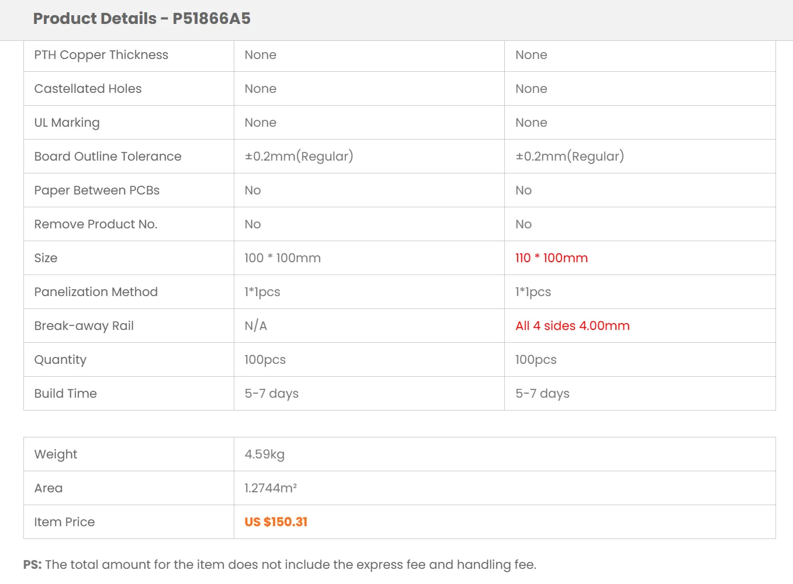The width and height of the screenshot is (793, 584).
Task: Click the Quantity row label
Action: pos(60,360)
